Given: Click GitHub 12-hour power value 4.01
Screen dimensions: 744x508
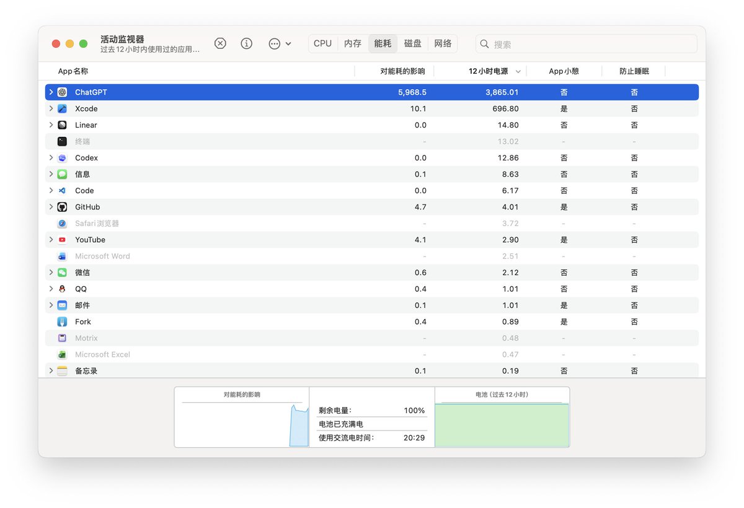Looking at the screenshot, I should click(x=510, y=207).
